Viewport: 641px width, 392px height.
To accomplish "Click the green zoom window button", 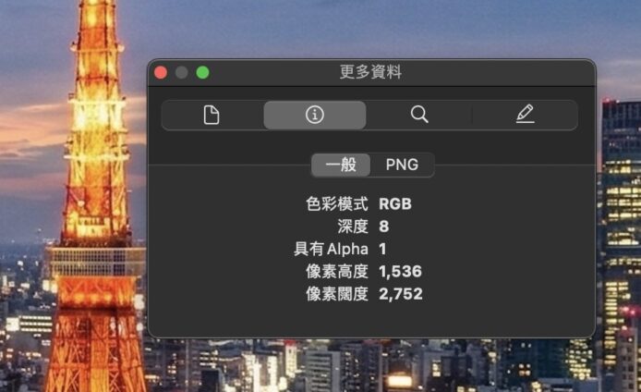I will [x=203, y=72].
